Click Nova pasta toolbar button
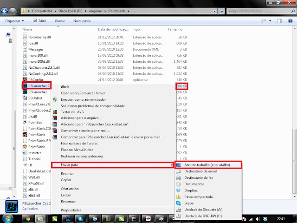This screenshot has height=223, width=297. click(x=82, y=21)
